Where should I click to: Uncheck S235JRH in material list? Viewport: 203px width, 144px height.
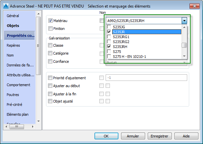(x=109, y=47)
